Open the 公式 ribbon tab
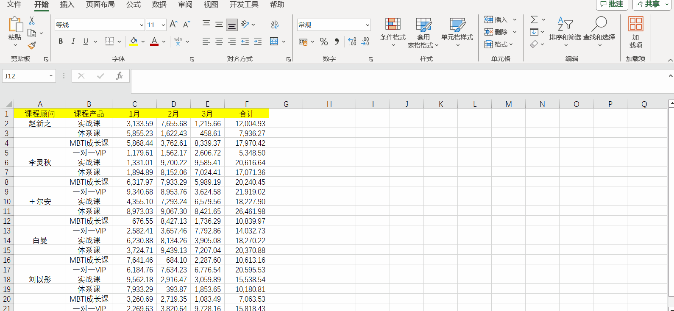 point(133,5)
